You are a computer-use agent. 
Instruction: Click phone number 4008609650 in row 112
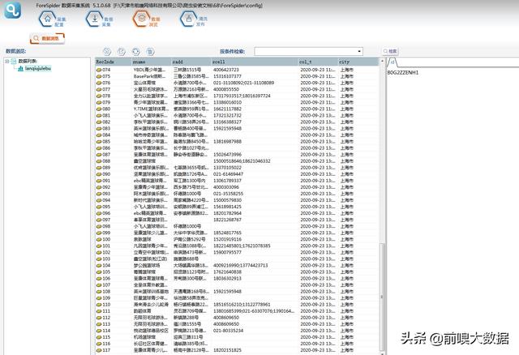tap(226, 318)
